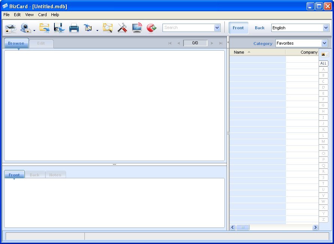
Task: Toggle Back card view in right panel
Action: coord(259,27)
